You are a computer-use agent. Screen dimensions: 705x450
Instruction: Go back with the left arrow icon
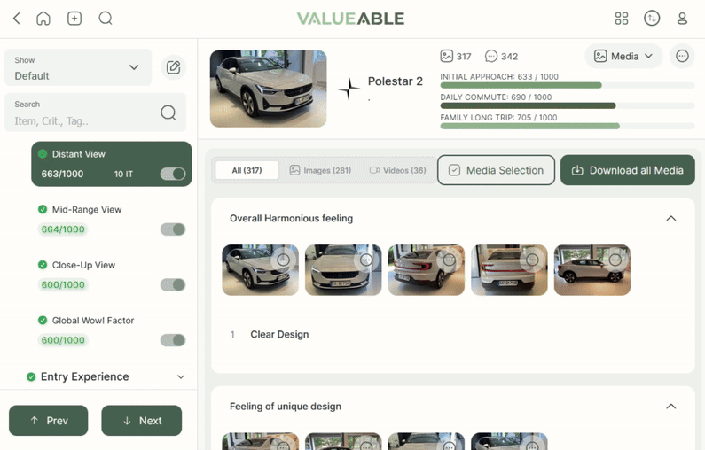point(17,19)
